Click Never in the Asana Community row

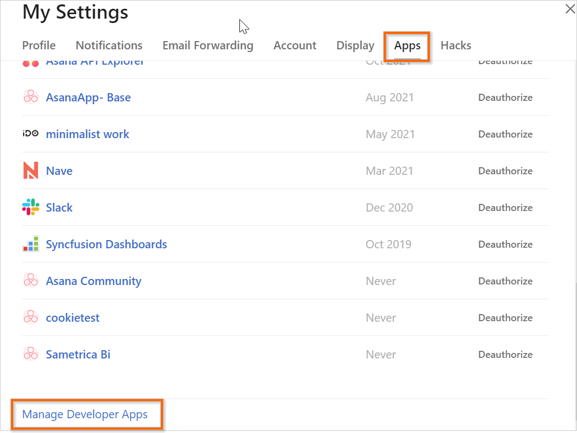click(x=381, y=281)
